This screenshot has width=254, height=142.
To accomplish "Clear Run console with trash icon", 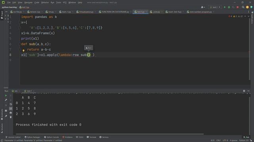I will (x=11, y=117).
